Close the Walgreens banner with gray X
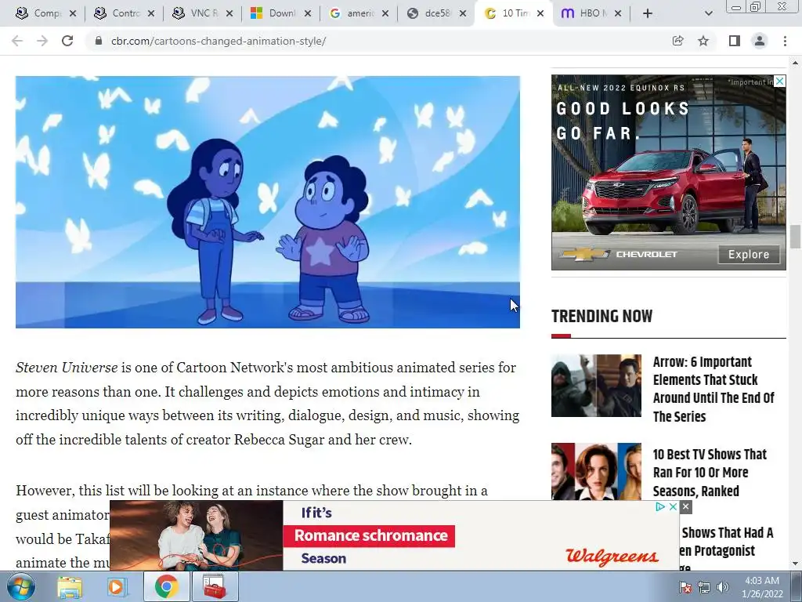The width and height of the screenshot is (802, 602). (686, 507)
